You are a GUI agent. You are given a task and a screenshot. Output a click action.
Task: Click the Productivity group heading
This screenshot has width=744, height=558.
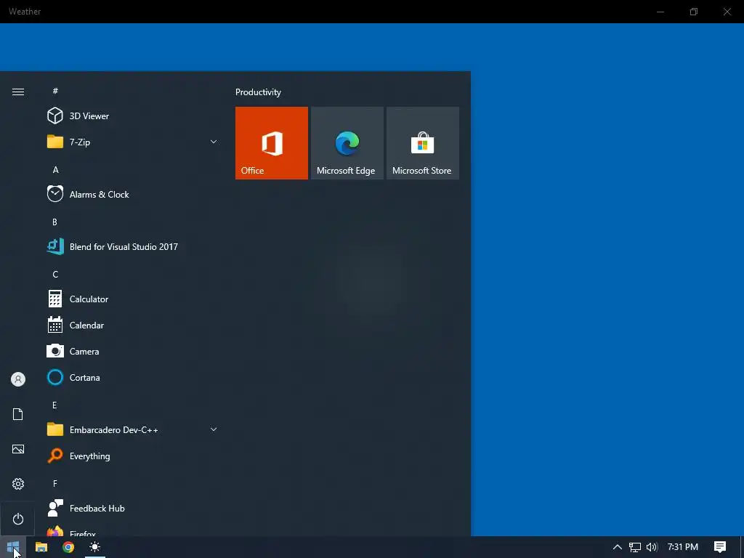pyautogui.click(x=258, y=92)
